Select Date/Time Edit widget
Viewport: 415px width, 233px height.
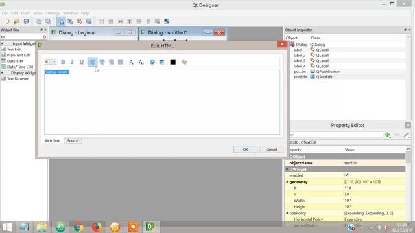point(20,67)
